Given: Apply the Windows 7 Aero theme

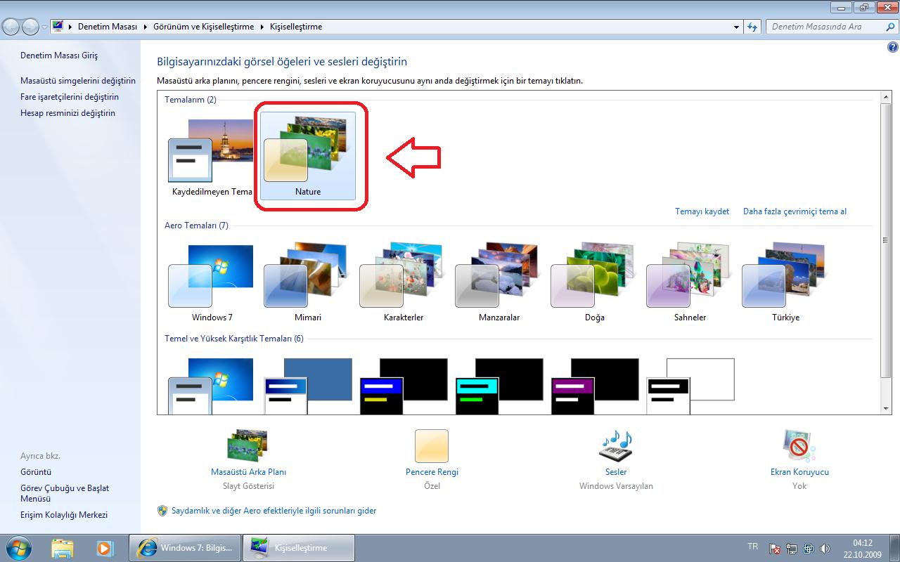Looking at the screenshot, I should [212, 282].
